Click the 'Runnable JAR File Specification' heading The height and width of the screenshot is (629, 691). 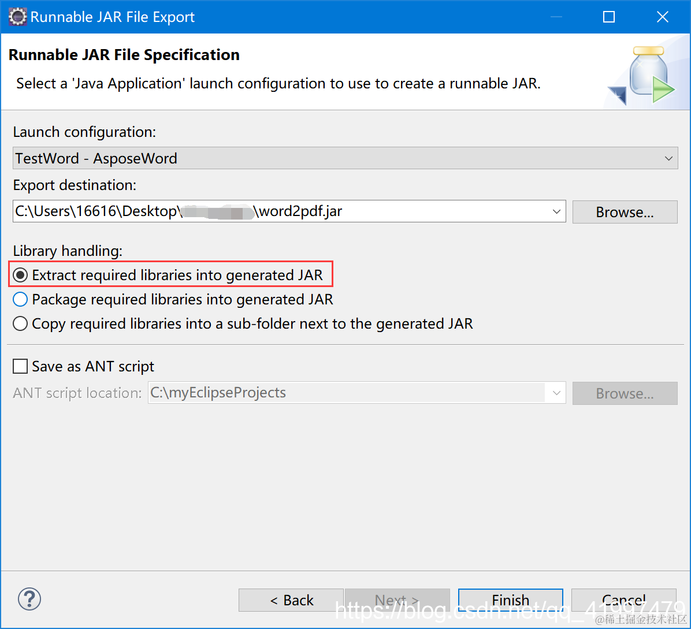click(x=124, y=55)
